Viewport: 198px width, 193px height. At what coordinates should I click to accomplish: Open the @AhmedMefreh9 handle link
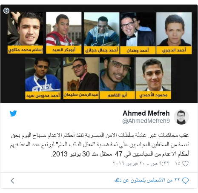point(146,121)
